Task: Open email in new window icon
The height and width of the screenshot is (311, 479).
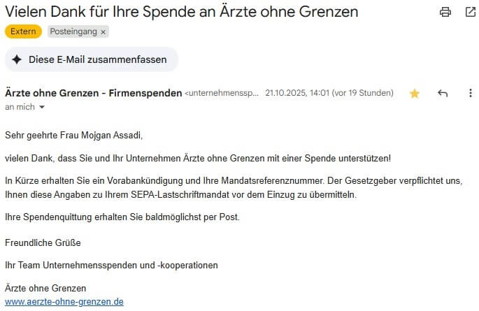Action: click(x=470, y=12)
